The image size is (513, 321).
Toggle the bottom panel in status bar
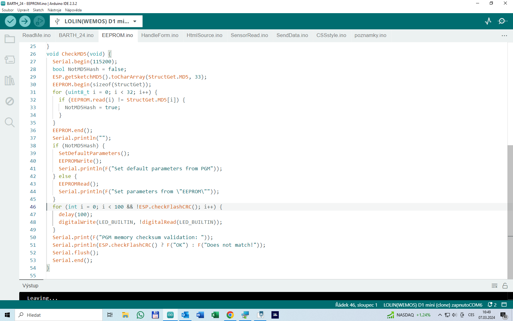click(x=504, y=305)
